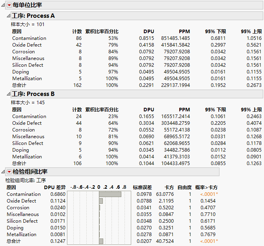Click the 检验组间比率: 工序 subtitle
The width and height of the screenshot is (264, 246).
(x=26, y=180)
